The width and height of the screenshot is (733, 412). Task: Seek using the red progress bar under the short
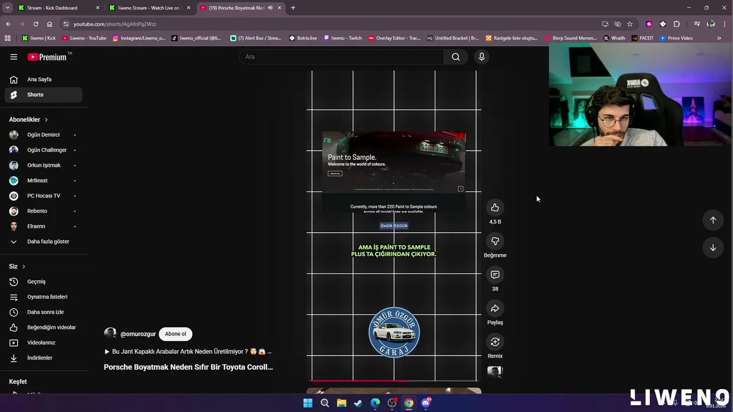click(x=394, y=380)
